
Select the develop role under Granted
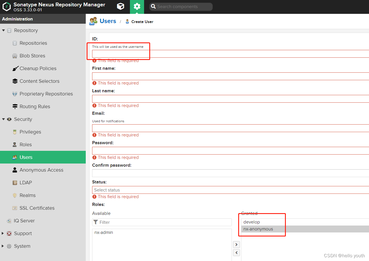pyautogui.click(x=251, y=222)
